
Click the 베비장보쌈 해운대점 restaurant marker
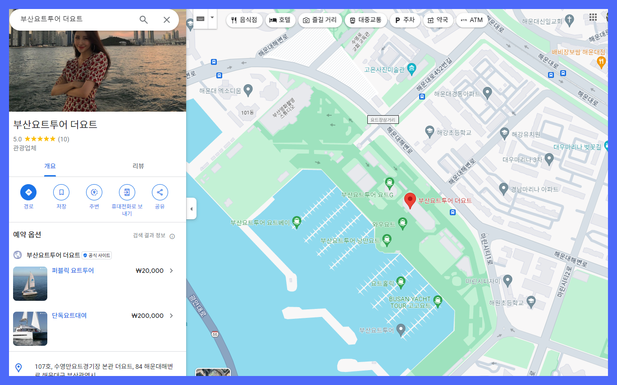(600, 62)
